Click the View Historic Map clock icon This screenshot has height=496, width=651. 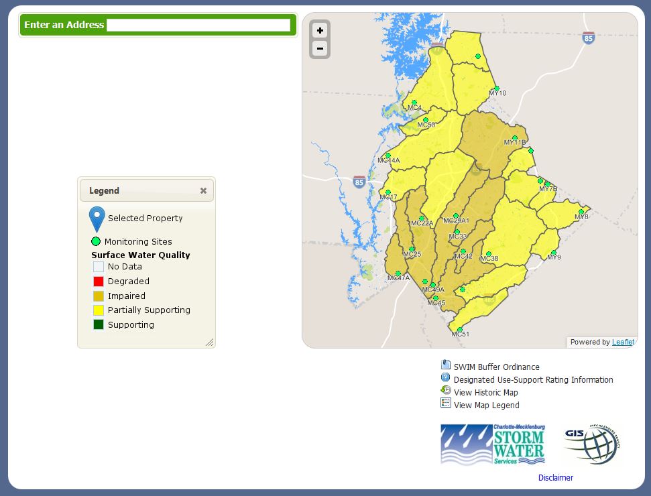point(445,390)
